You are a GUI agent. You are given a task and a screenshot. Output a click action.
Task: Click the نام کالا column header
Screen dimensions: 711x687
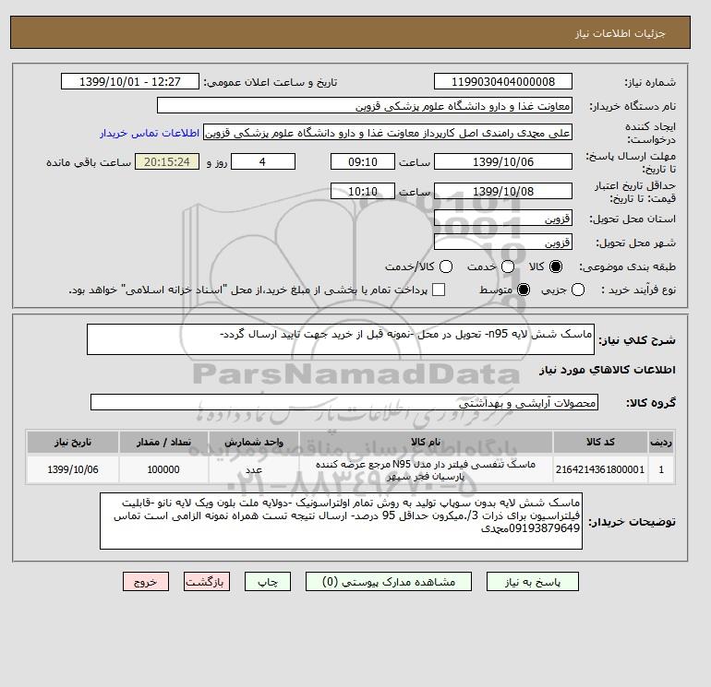[426, 442]
